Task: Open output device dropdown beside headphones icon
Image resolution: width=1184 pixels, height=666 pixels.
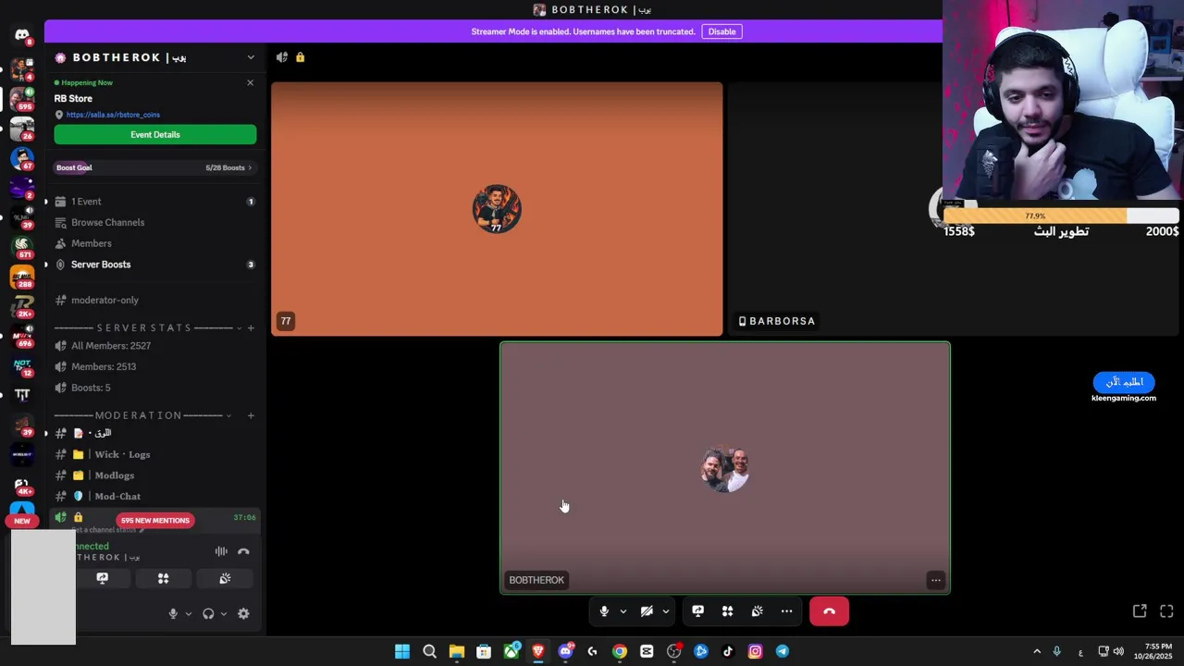Action: [224, 613]
